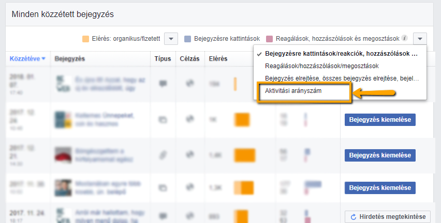
Task: Sort by Közzétéve column header
Action: tap(27, 59)
